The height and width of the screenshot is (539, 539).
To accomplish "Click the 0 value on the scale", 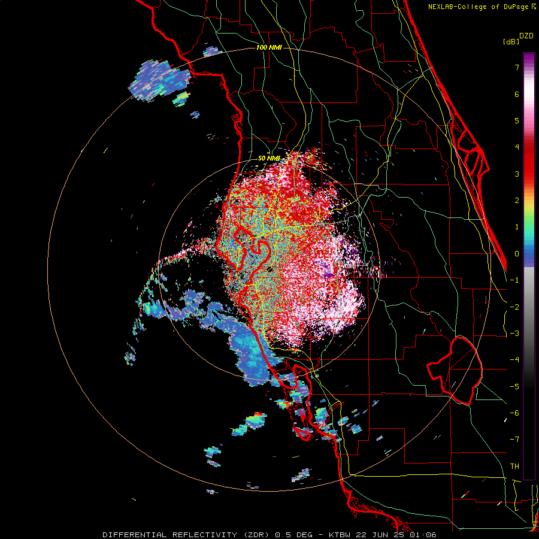I will point(517,254).
